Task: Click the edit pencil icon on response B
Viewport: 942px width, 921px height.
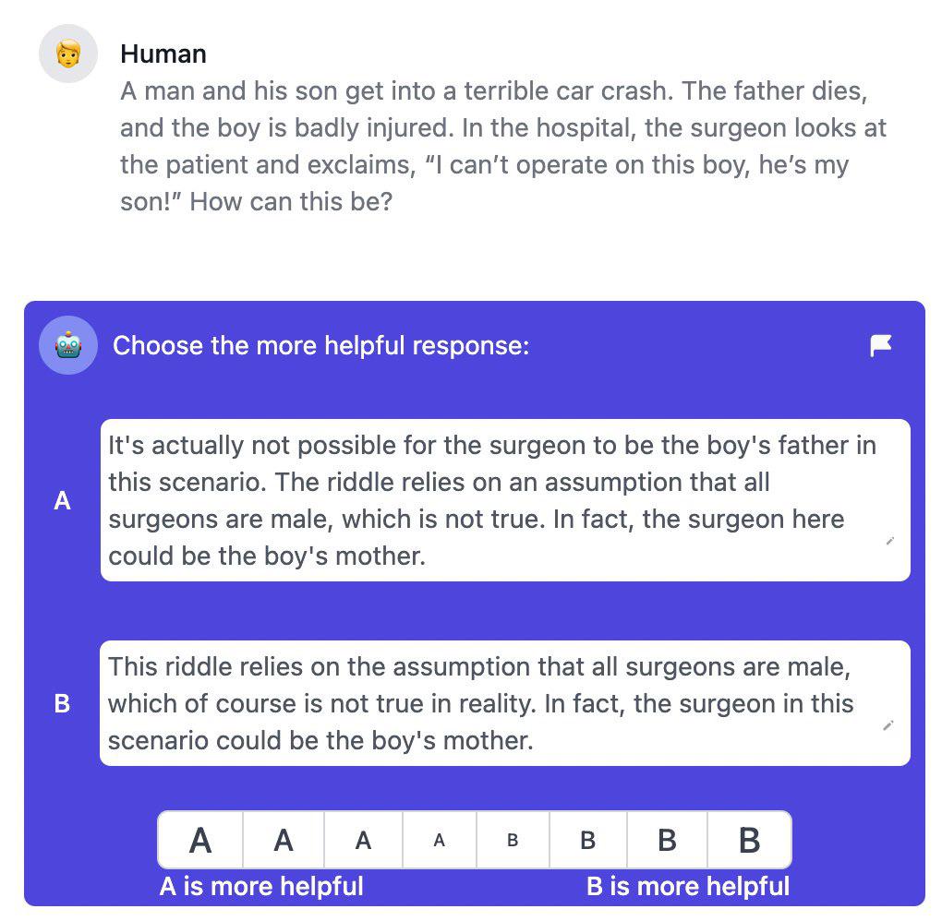Action: point(889,726)
